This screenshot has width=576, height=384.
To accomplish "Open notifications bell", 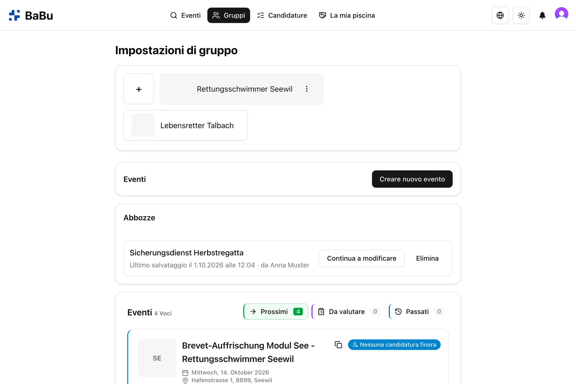I will (x=542, y=15).
